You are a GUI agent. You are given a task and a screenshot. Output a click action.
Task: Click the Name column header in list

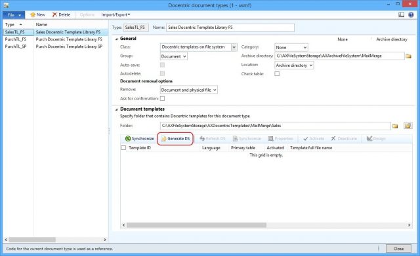[x=41, y=25]
